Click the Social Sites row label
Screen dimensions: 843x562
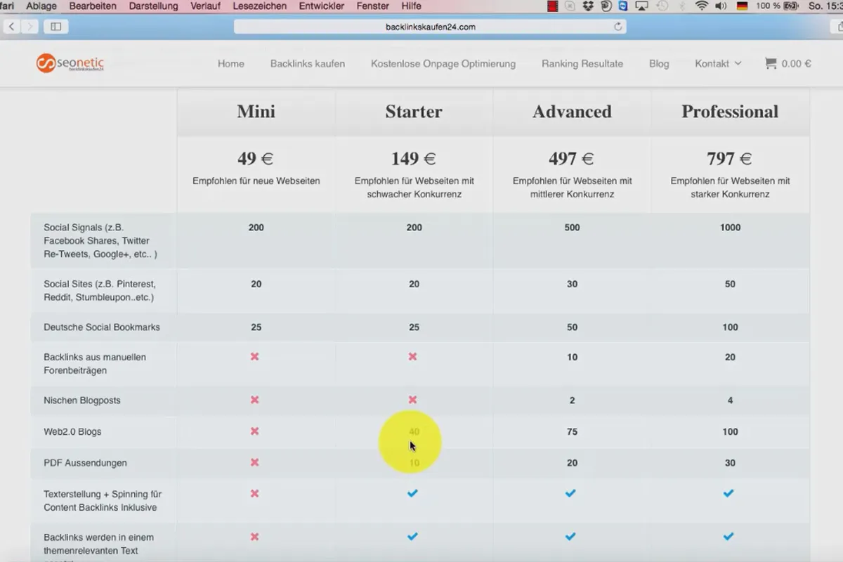100,291
